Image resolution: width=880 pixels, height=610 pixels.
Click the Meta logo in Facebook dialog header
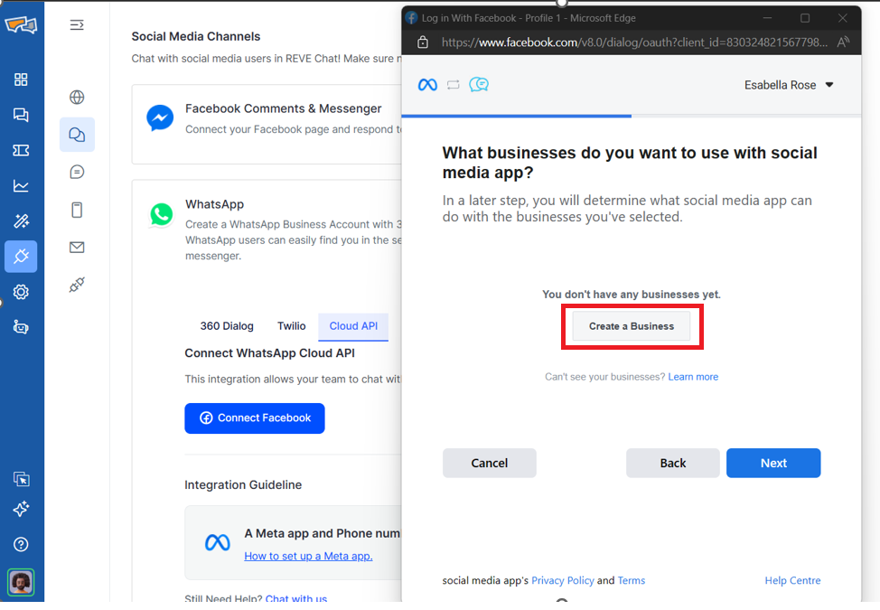(427, 85)
